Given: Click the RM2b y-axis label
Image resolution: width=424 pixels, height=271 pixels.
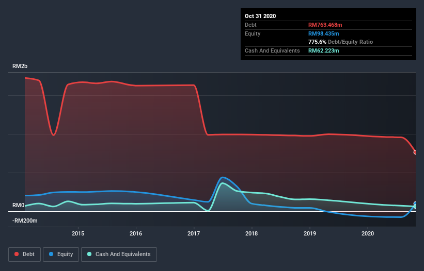Looking at the screenshot, I should coord(20,66).
